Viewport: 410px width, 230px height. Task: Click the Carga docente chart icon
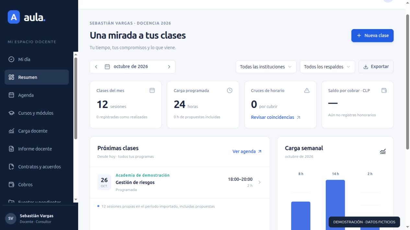pos(11,131)
